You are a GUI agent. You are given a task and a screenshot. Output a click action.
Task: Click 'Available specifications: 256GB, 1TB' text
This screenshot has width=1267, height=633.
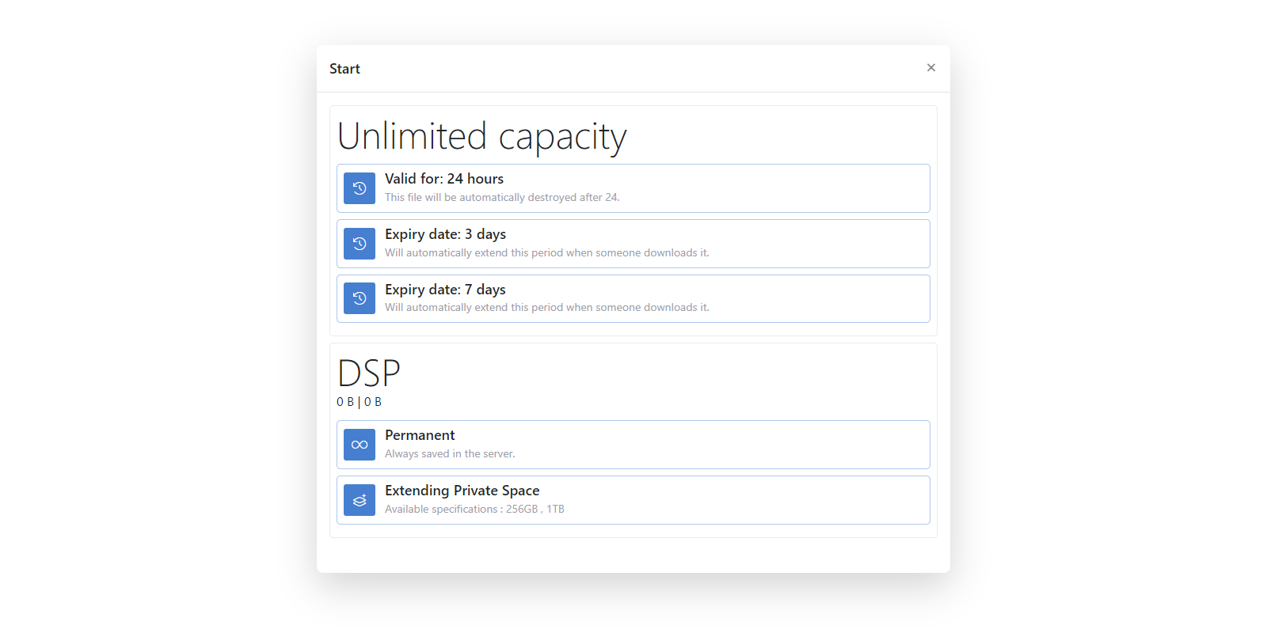[x=474, y=510]
